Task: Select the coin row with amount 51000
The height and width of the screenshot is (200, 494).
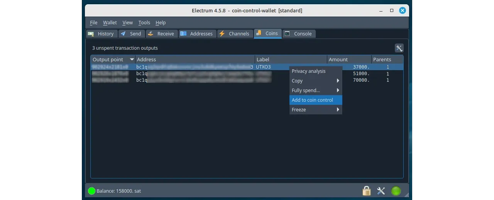Action: (247, 74)
